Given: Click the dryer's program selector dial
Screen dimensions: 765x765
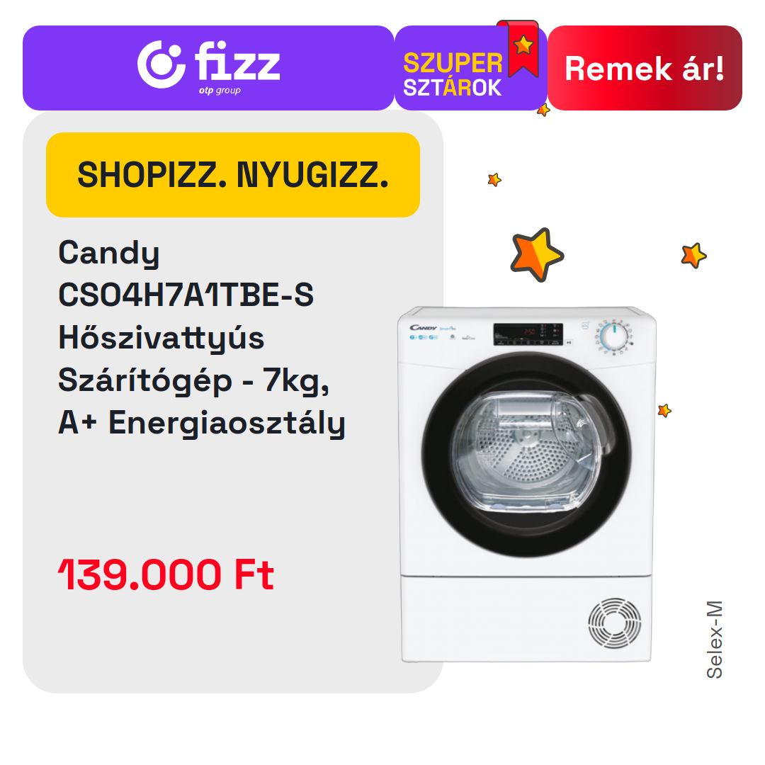Looking at the screenshot, I should click(x=613, y=336).
